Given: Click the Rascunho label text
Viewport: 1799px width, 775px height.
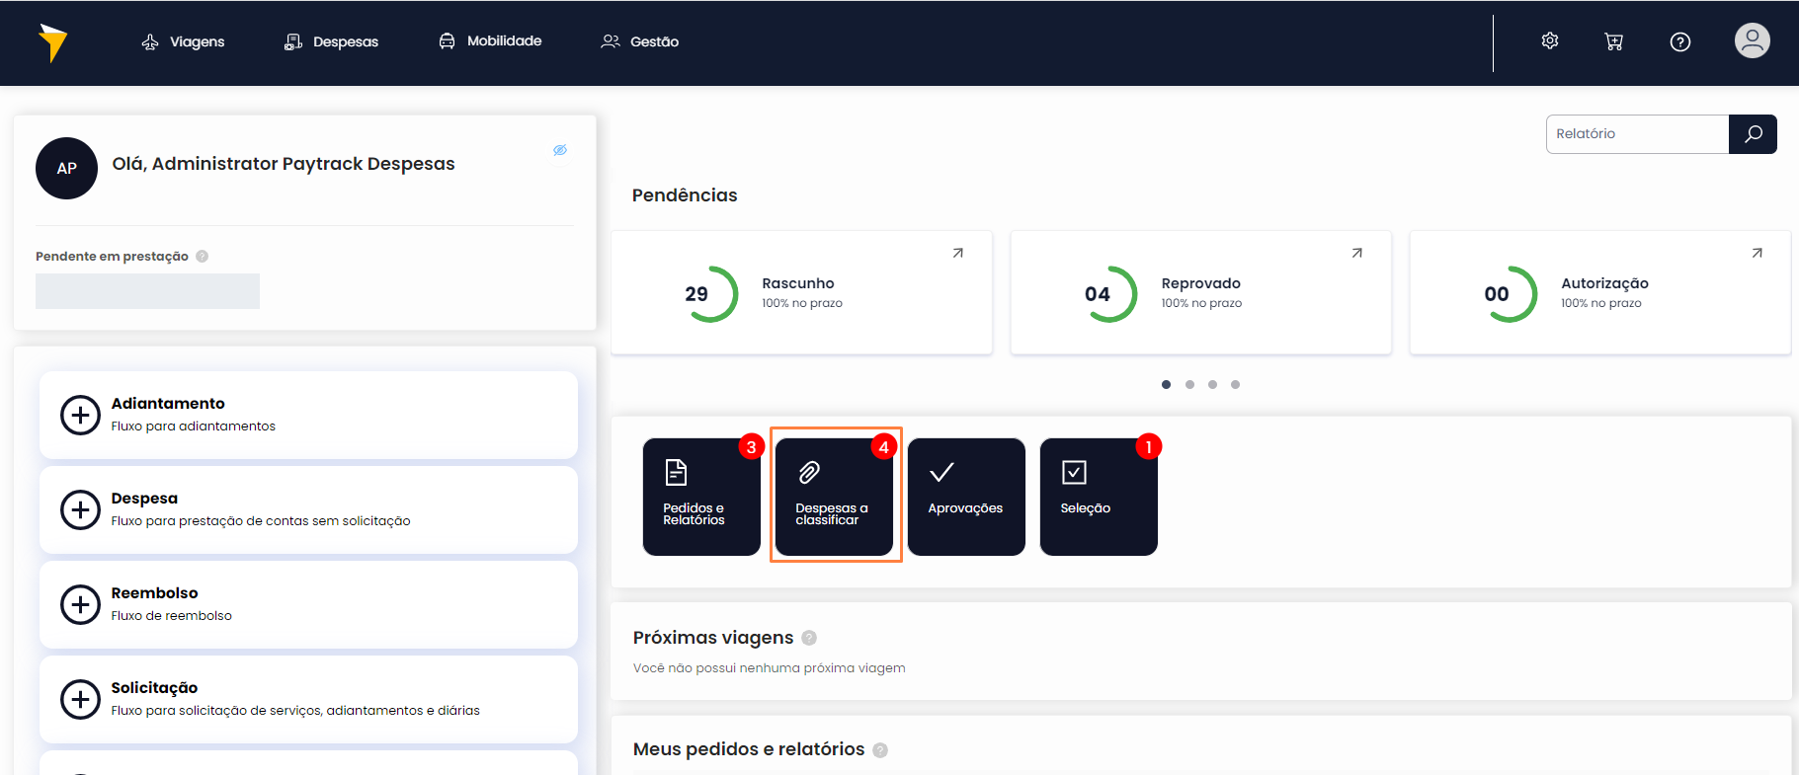Looking at the screenshot, I should (798, 283).
